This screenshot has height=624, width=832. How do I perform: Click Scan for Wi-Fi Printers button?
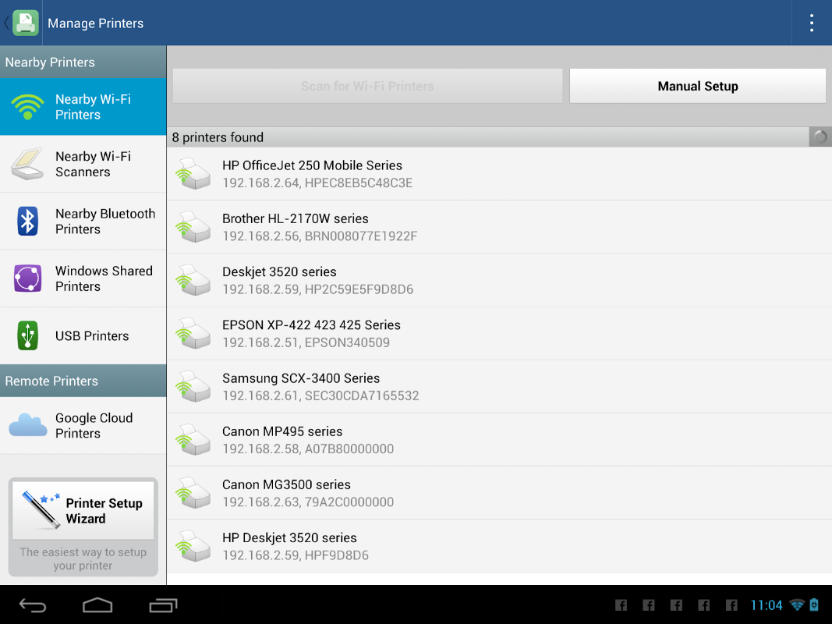point(367,86)
